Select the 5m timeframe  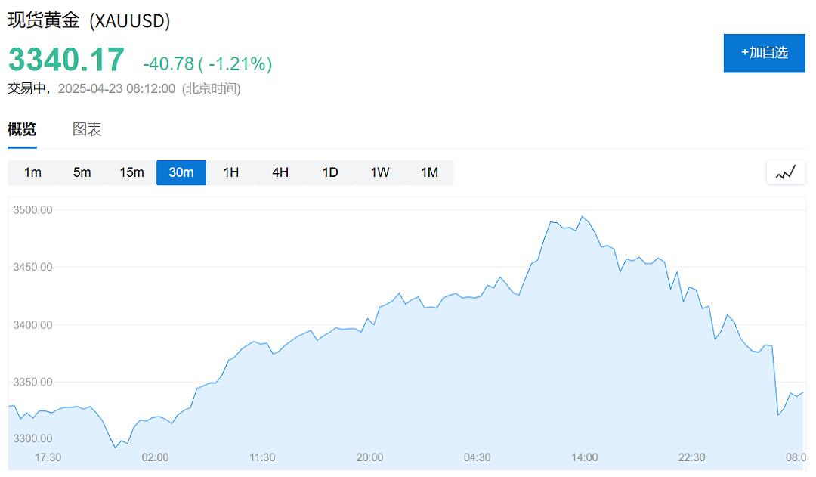coord(82,172)
